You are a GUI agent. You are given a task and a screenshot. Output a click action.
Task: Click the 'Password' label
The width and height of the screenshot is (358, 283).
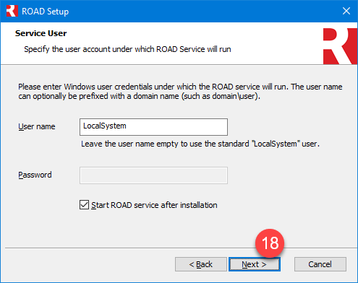[x=35, y=175]
